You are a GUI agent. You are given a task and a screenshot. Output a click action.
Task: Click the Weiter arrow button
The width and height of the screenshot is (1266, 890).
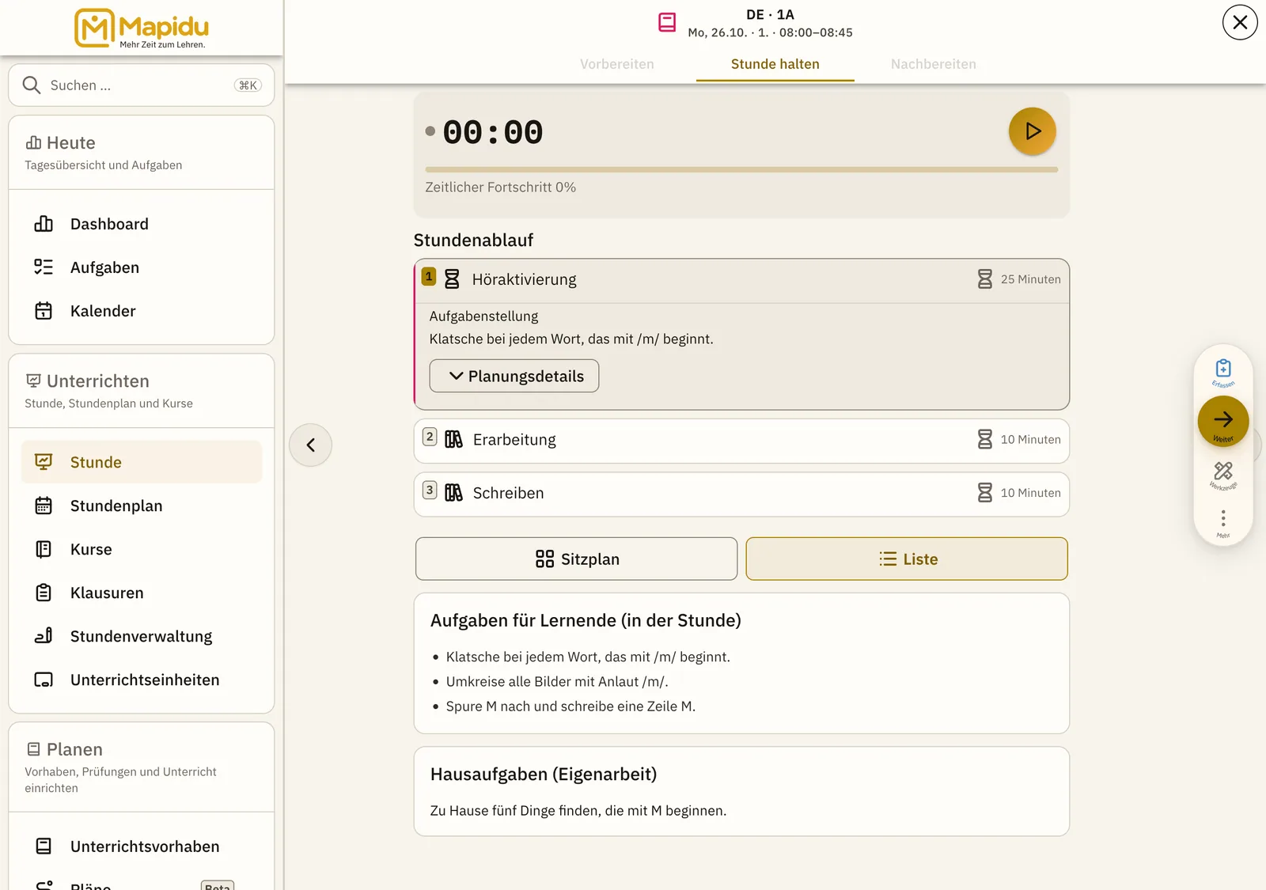(1223, 421)
